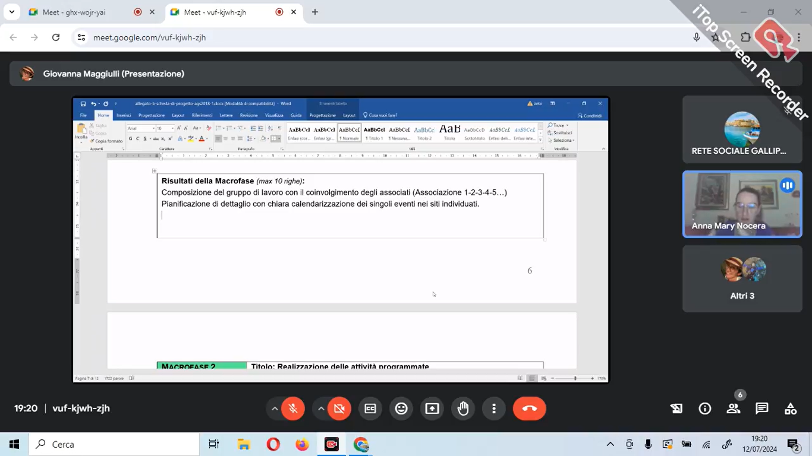Click Cosa vuoi fare? tell-me box in Word

tap(380, 115)
